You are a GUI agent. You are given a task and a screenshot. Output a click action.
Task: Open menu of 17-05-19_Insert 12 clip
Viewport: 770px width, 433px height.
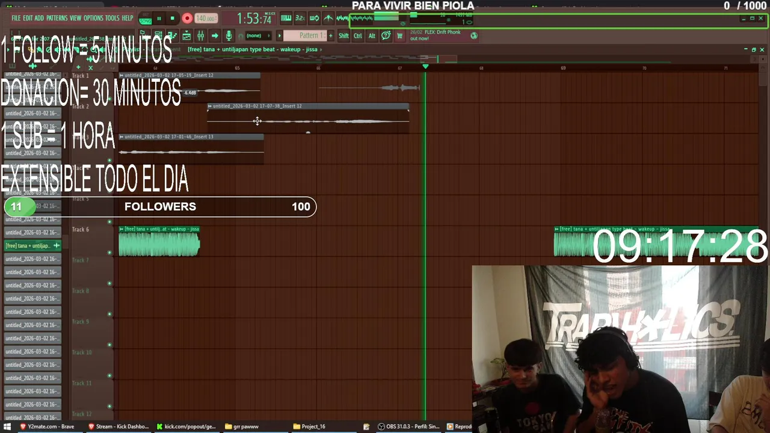122,75
